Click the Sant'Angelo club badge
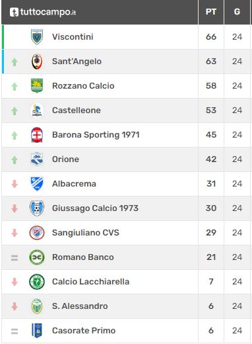 tap(37, 62)
